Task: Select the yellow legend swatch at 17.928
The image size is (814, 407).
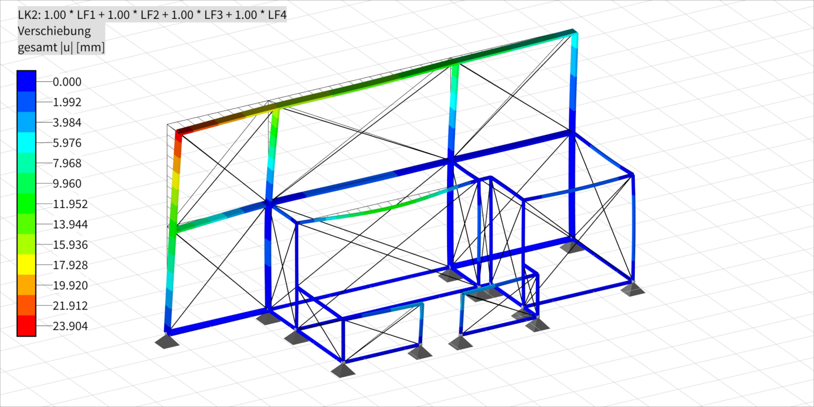Action: [26, 265]
